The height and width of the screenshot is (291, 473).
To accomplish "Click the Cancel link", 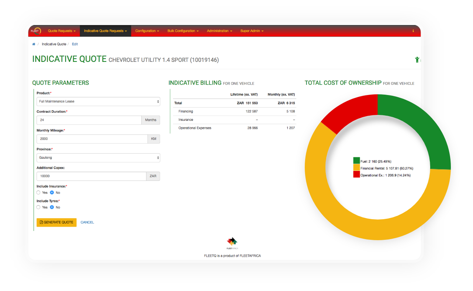I will [x=87, y=222].
